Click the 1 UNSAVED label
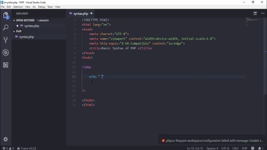Screen dimensions: 267x150 tap(43, 20)
